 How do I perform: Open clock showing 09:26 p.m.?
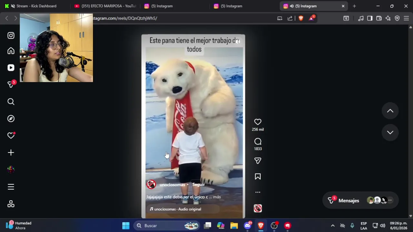398,226
